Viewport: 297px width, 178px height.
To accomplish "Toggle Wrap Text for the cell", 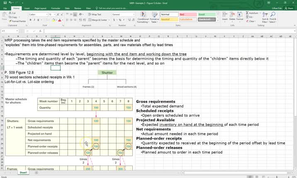I will coord(95,14).
